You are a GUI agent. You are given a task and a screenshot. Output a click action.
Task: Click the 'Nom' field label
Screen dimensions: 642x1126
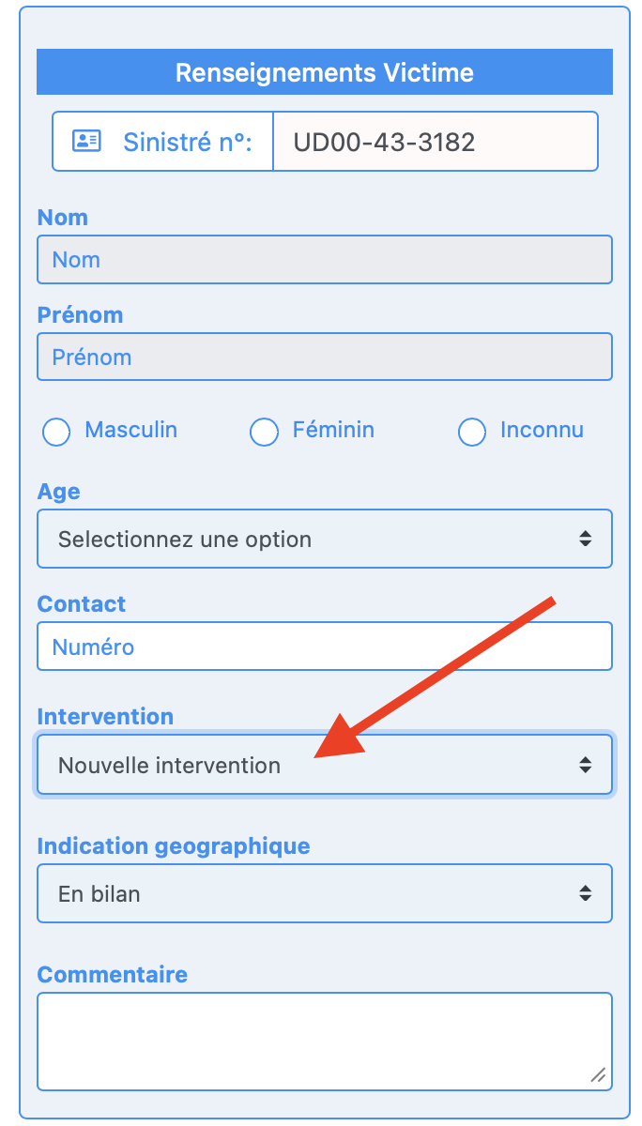point(63,218)
